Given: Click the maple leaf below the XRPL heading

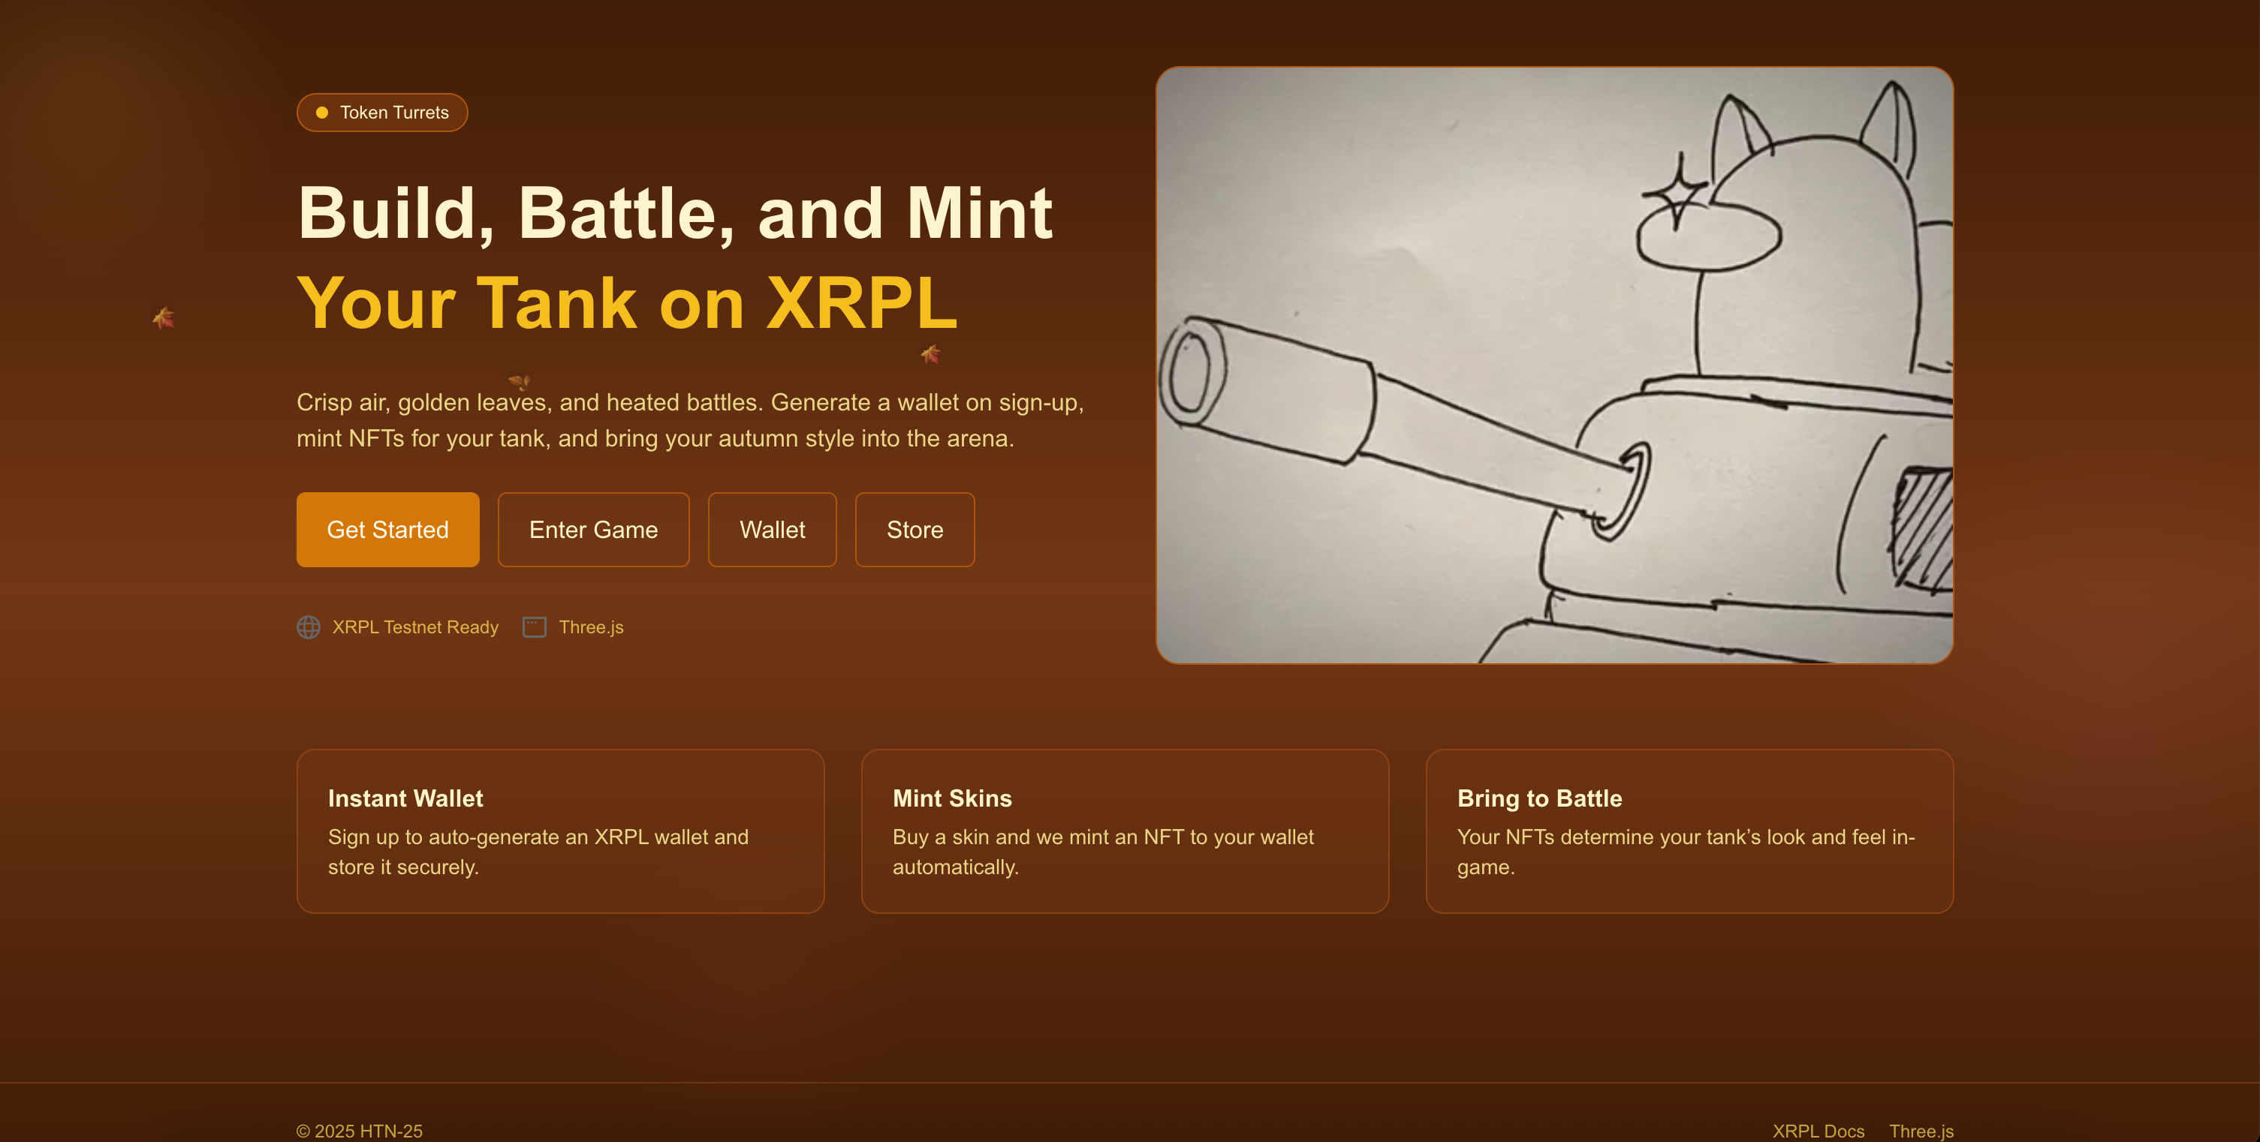Looking at the screenshot, I should coord(930,354).
